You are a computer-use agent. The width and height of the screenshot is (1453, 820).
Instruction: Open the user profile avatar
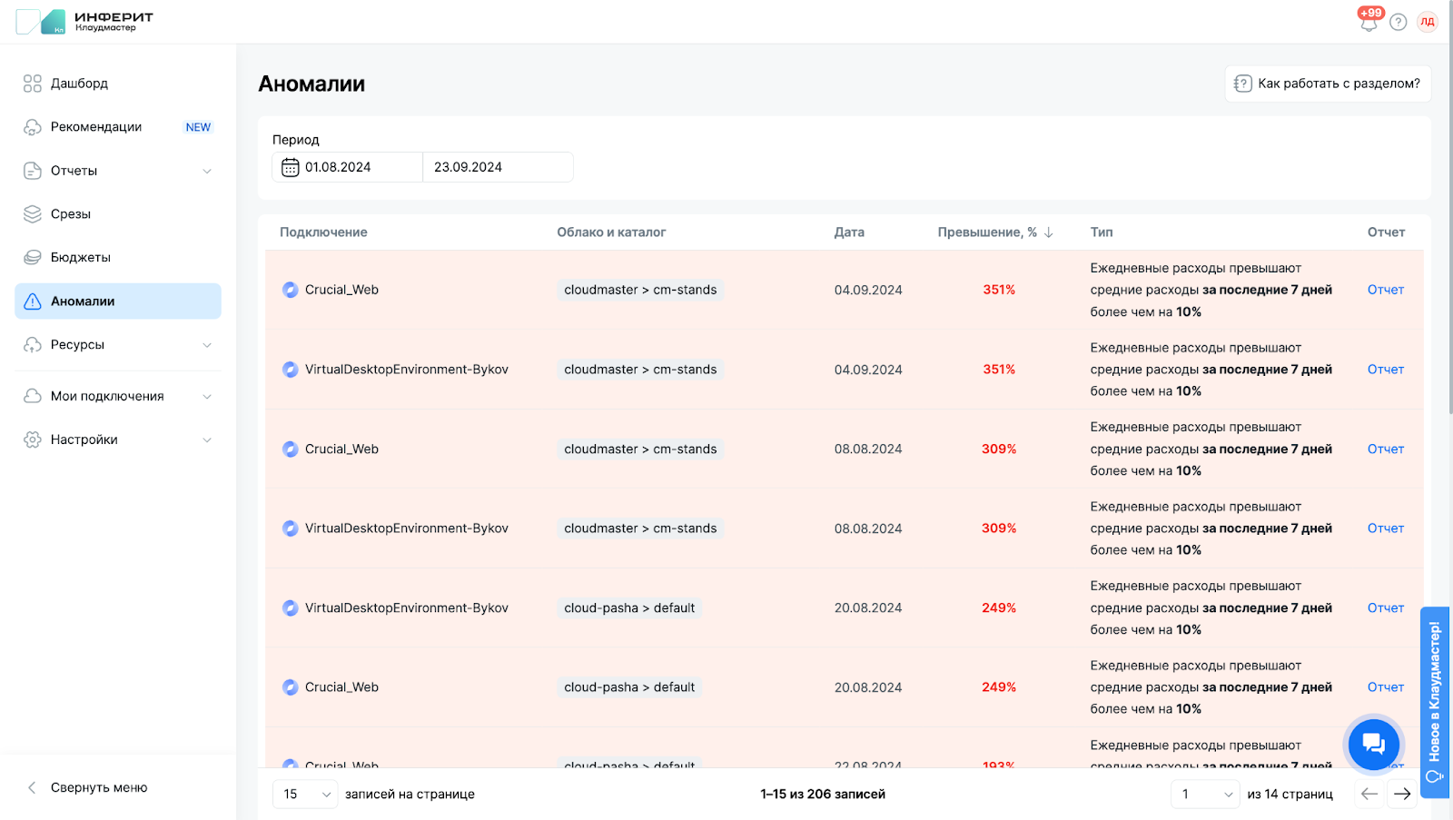[x=1428, y=22]
